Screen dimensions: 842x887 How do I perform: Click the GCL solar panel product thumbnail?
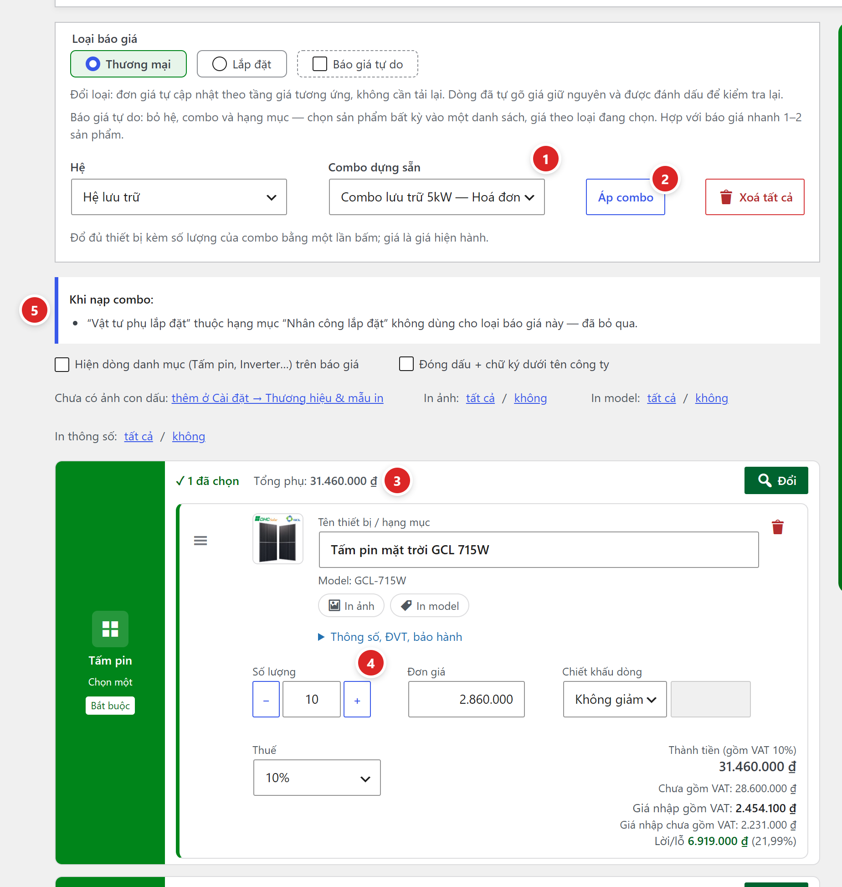[278, 539]
